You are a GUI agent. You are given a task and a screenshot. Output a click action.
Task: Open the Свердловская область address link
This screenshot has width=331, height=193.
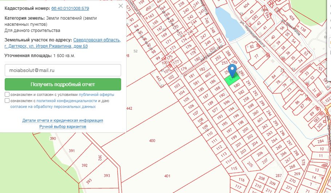pyautogui.click(x=63, y=43)
